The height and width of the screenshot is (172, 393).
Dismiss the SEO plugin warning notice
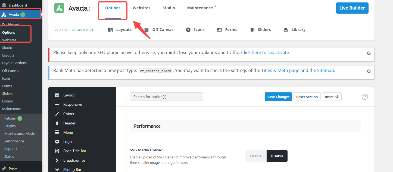tap(369, 53)
